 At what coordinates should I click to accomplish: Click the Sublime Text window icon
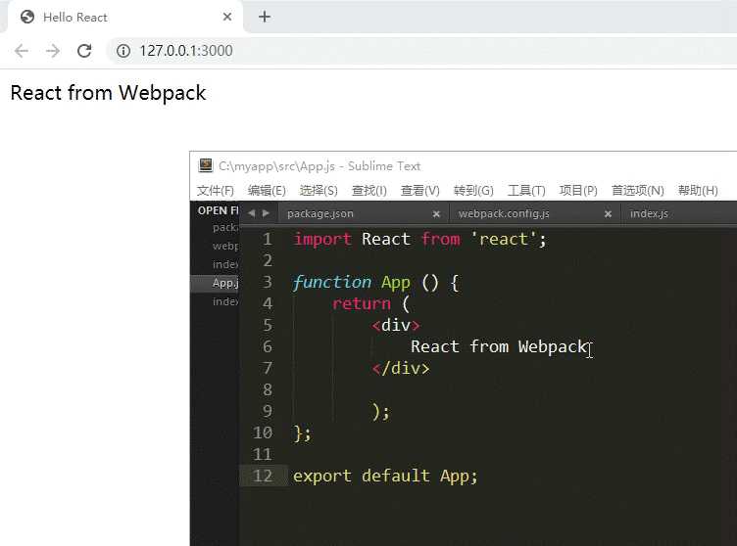[x=206, y=165]
